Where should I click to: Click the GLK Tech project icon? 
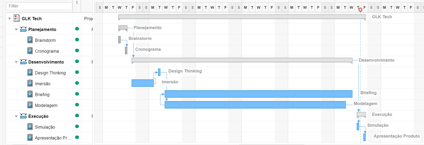point(17,18)
